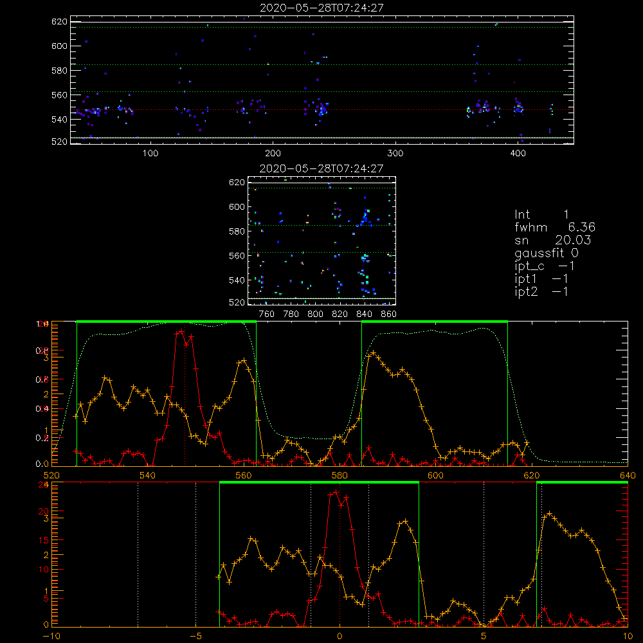Click the top plot timestamp title 2020-05-28T07:24:27
643x643 pixels.
tap(321, 8)
